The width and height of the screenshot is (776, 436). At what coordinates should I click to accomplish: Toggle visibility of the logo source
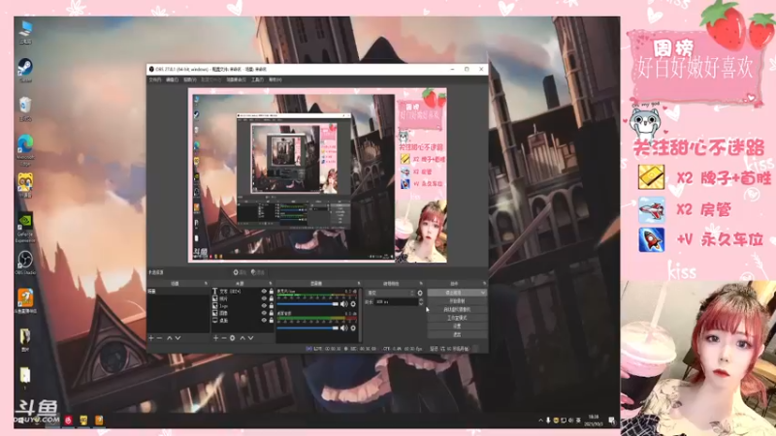[x=264, y=305]
